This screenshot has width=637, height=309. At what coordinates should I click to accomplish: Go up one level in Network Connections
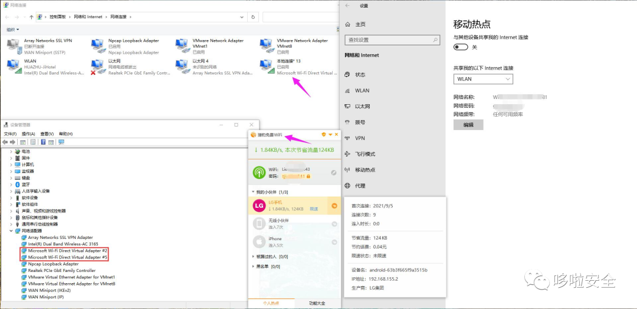(x=31, y=17)
